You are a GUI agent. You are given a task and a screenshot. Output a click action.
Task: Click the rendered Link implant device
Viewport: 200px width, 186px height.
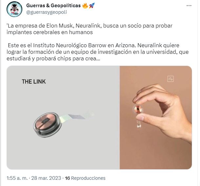(47, 125)
